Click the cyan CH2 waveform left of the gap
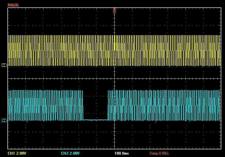The height and width of the screenshot is (157, 225). pyautogui.click(x=46, y=105)
